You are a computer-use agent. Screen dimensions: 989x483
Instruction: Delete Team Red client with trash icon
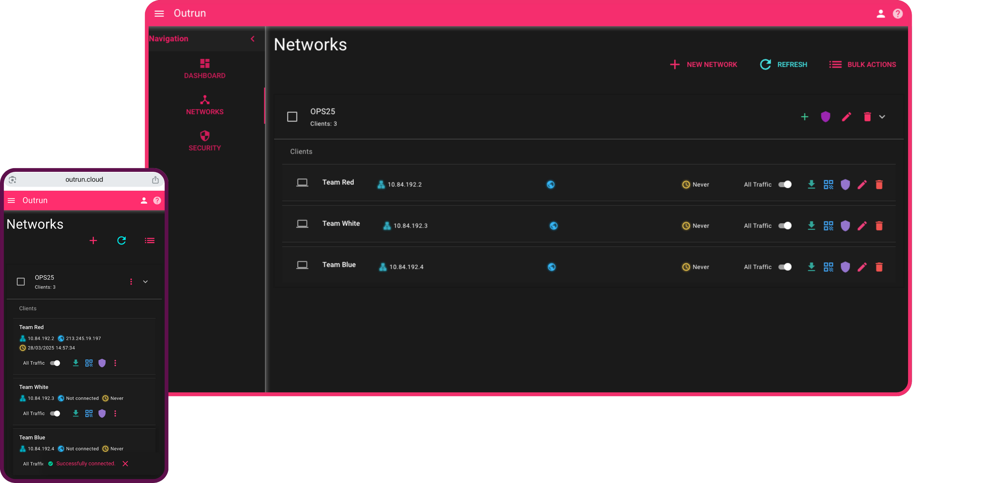click(879, 184)
